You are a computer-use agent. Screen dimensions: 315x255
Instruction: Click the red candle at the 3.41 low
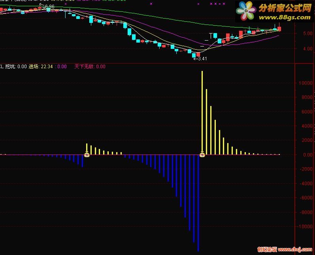click(198, 54)
